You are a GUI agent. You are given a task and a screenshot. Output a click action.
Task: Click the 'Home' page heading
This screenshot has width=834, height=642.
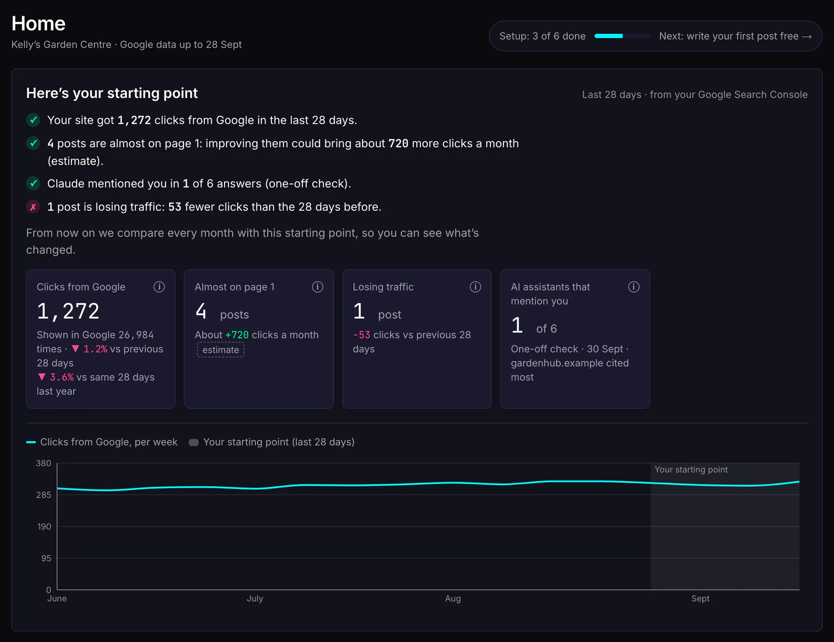(x=38, y=23)
